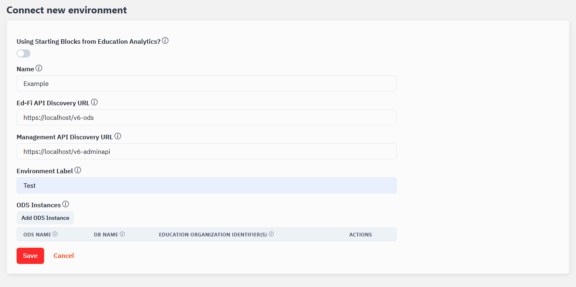
Task: Click the info icon beside Name label
Action: tap(39, 68)
